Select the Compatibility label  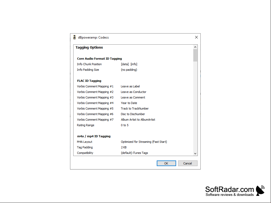[x=85, y=153]
